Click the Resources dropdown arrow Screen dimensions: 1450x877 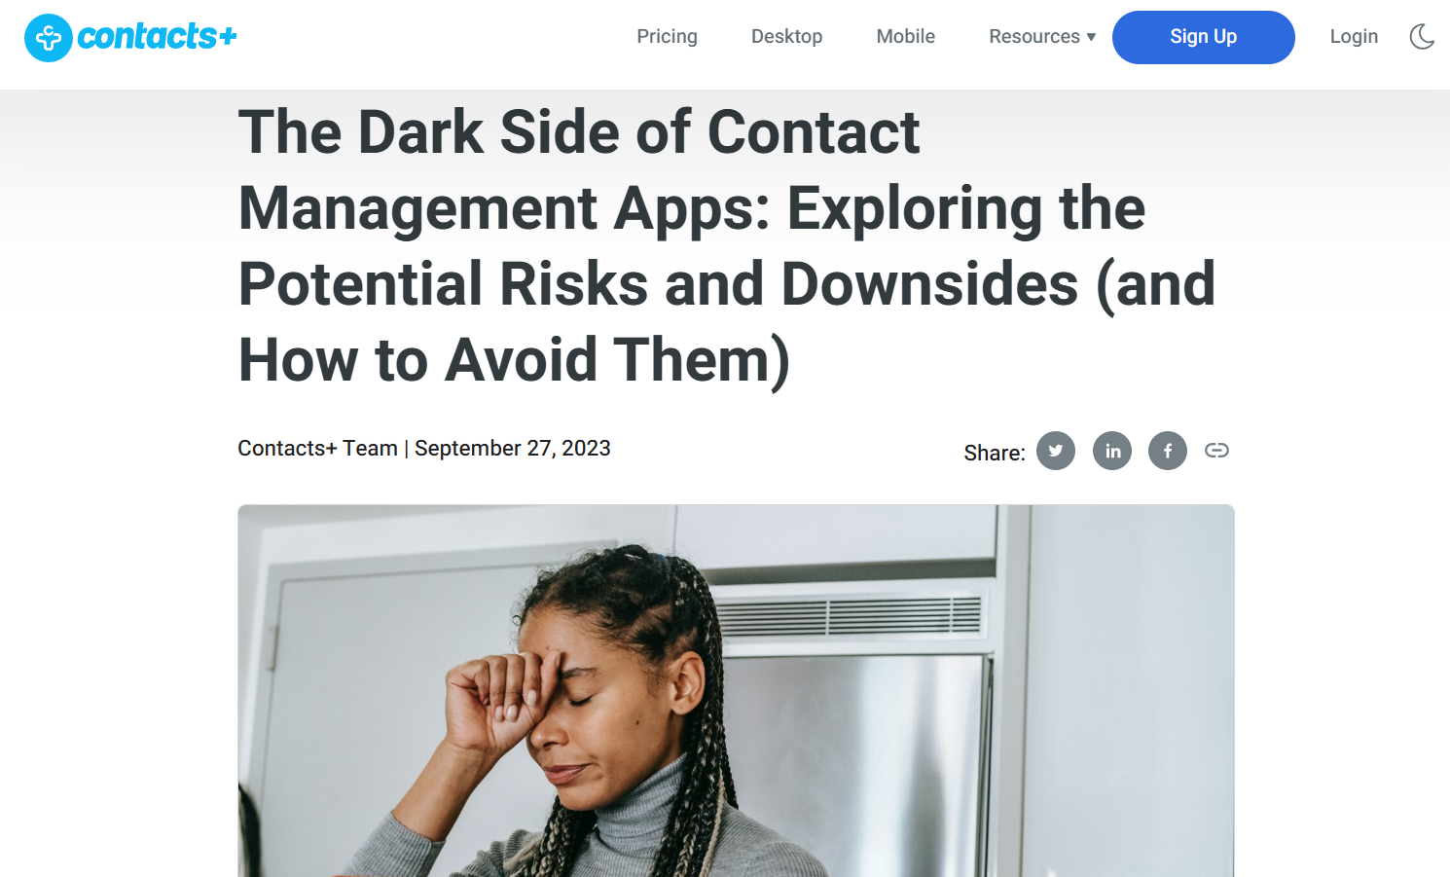[1091, 37]
